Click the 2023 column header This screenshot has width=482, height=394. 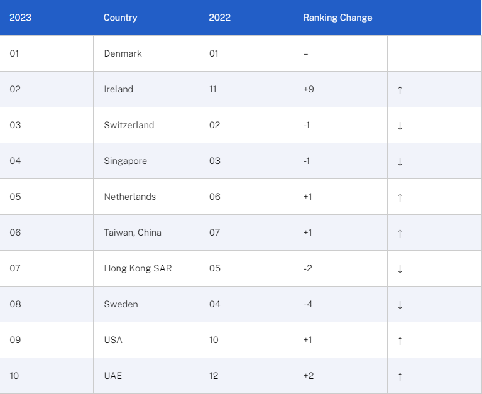(x=20, y=18)
